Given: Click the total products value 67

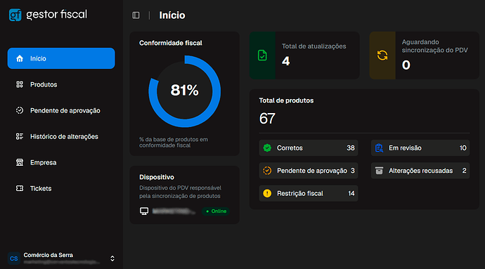Looking at the screenshot, I should pos(267,119).
